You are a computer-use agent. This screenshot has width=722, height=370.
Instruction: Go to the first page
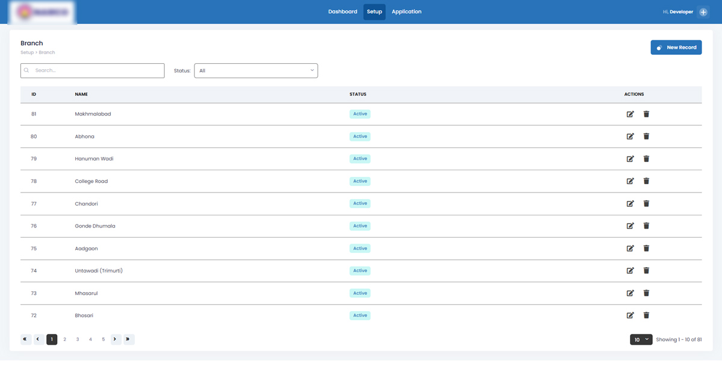pyautogui.click(x=26, y=339)
